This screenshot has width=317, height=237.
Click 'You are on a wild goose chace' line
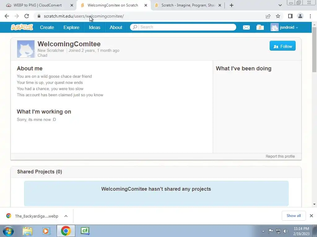pos(54,77)
